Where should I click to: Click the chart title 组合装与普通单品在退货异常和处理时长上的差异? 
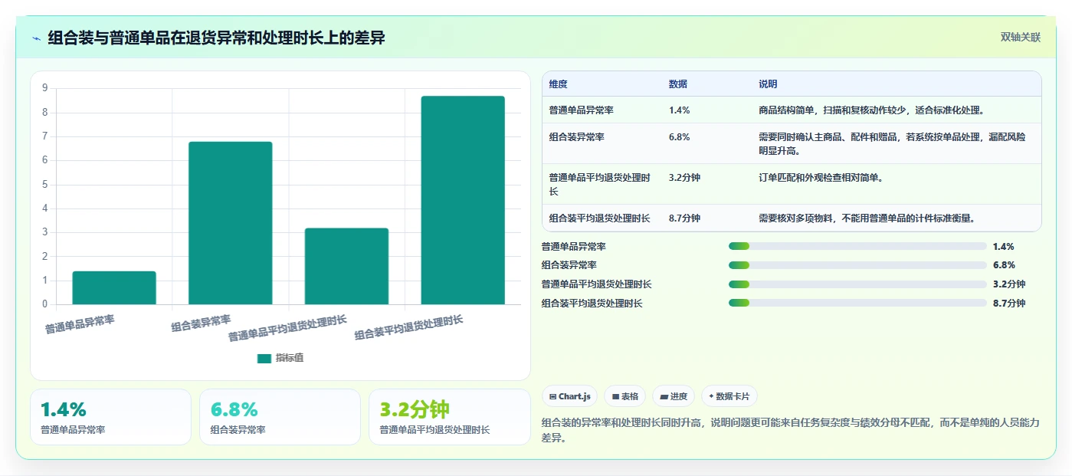coord(217,38)
